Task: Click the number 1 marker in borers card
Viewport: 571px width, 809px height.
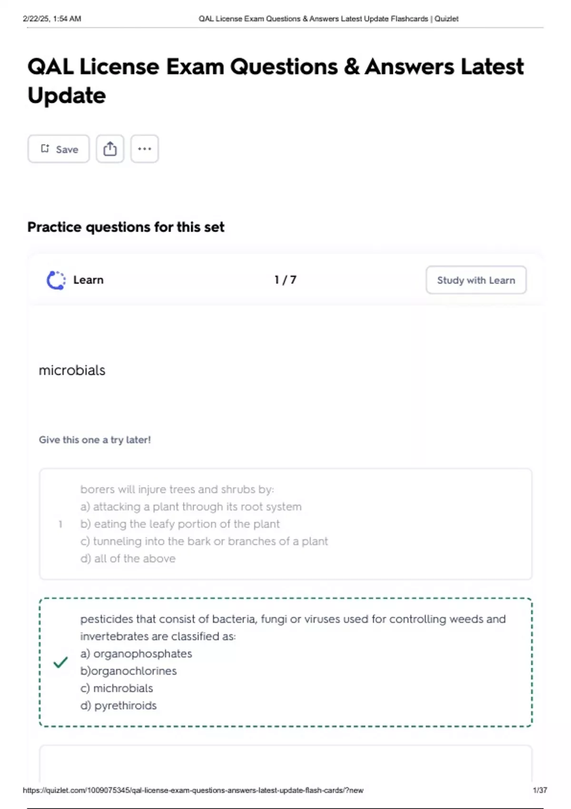Action: pos(60,524)
